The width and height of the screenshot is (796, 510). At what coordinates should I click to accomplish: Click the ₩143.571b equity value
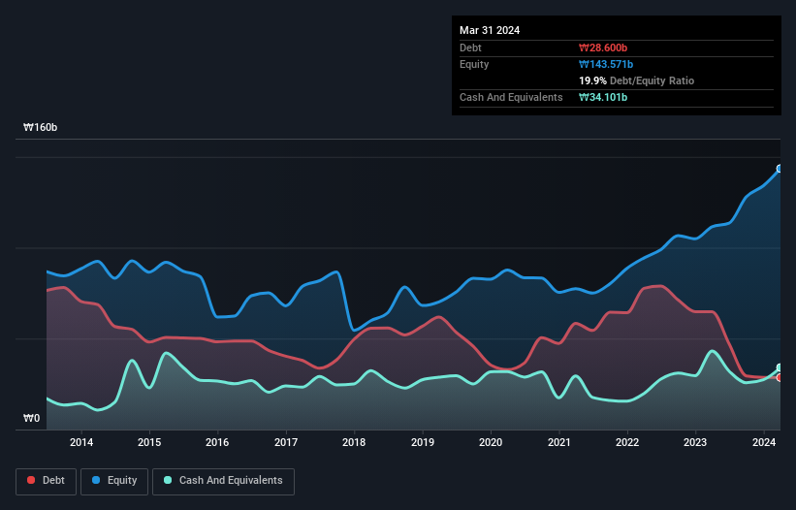(x=606, y=64)
